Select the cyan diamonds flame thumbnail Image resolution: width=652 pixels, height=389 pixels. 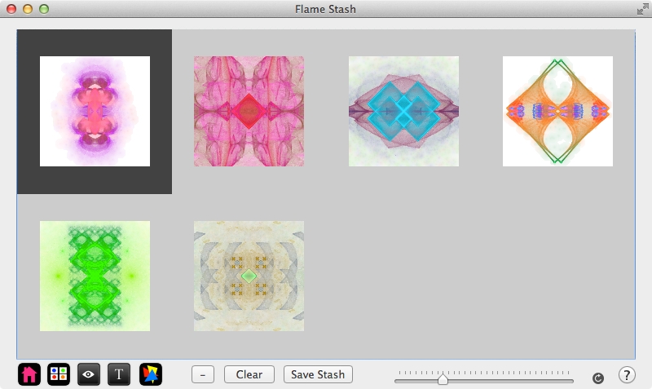403,111
